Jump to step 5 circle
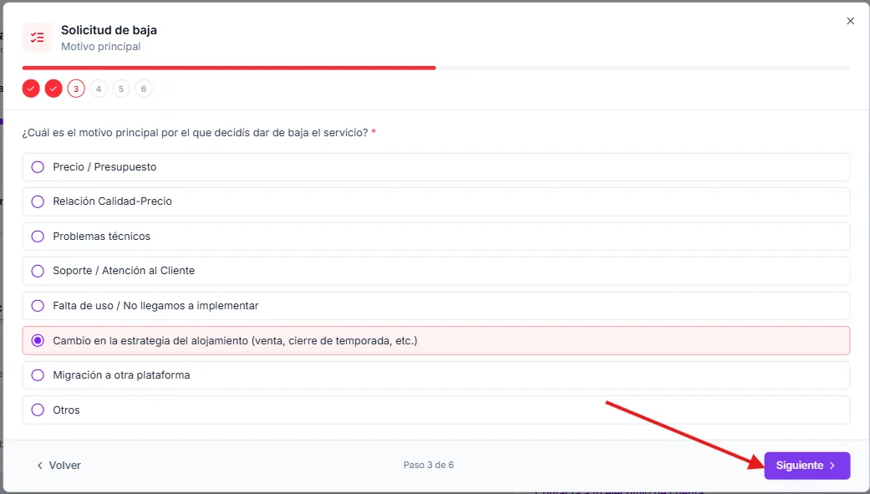 pyautogui.click(x=121, y=89)
